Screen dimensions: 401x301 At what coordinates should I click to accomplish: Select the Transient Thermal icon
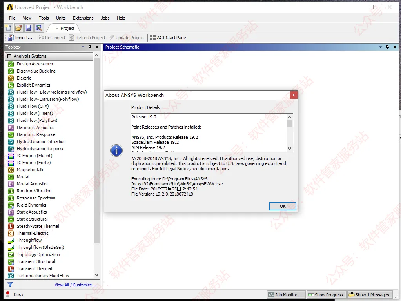[11, 268]
